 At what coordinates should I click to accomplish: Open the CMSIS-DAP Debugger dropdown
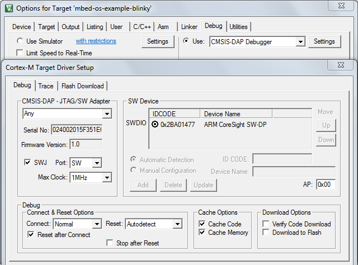(300, 42)
